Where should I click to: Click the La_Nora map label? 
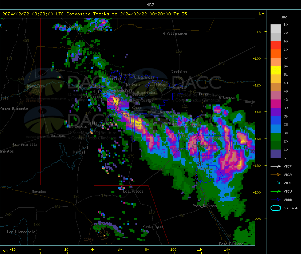[x=133, y=84]
